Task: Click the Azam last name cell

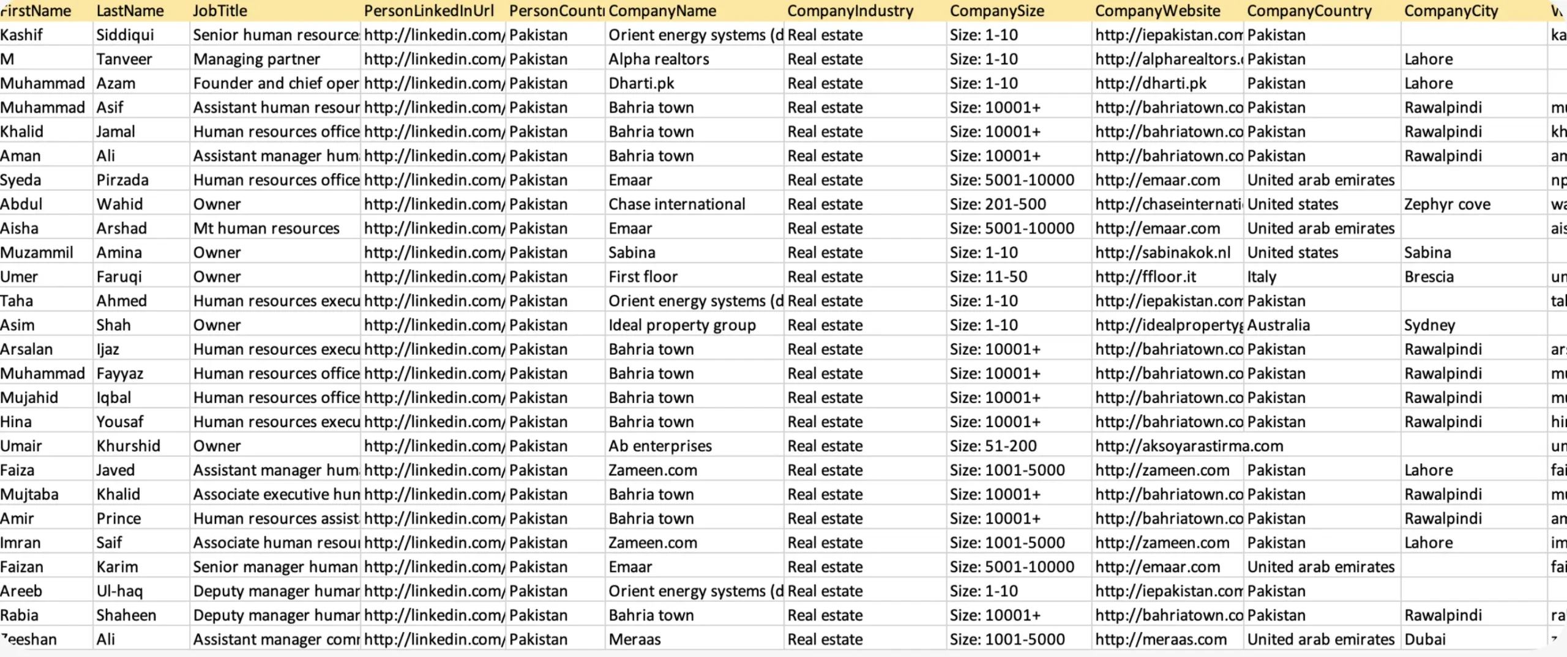Action: point(141,83)
